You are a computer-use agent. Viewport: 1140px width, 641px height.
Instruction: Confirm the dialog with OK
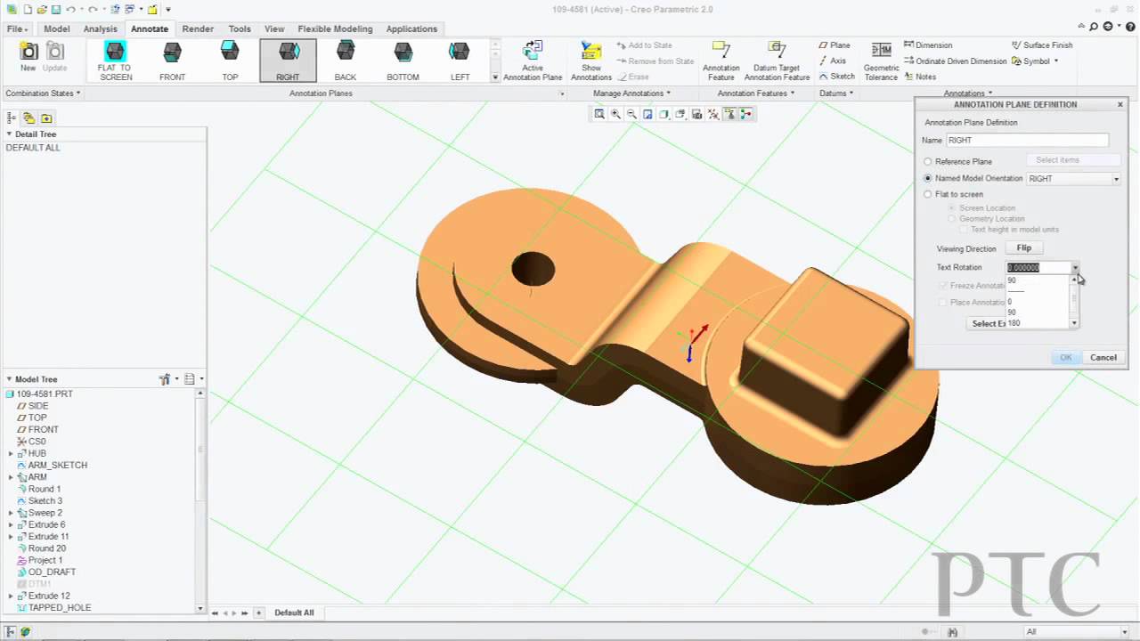pyautogui.click(x=1066, y=358)
